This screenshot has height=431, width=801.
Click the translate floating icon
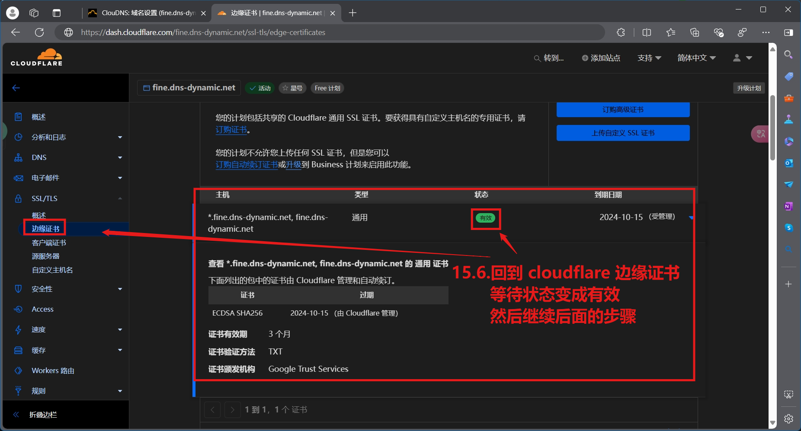tap(760, 134)
